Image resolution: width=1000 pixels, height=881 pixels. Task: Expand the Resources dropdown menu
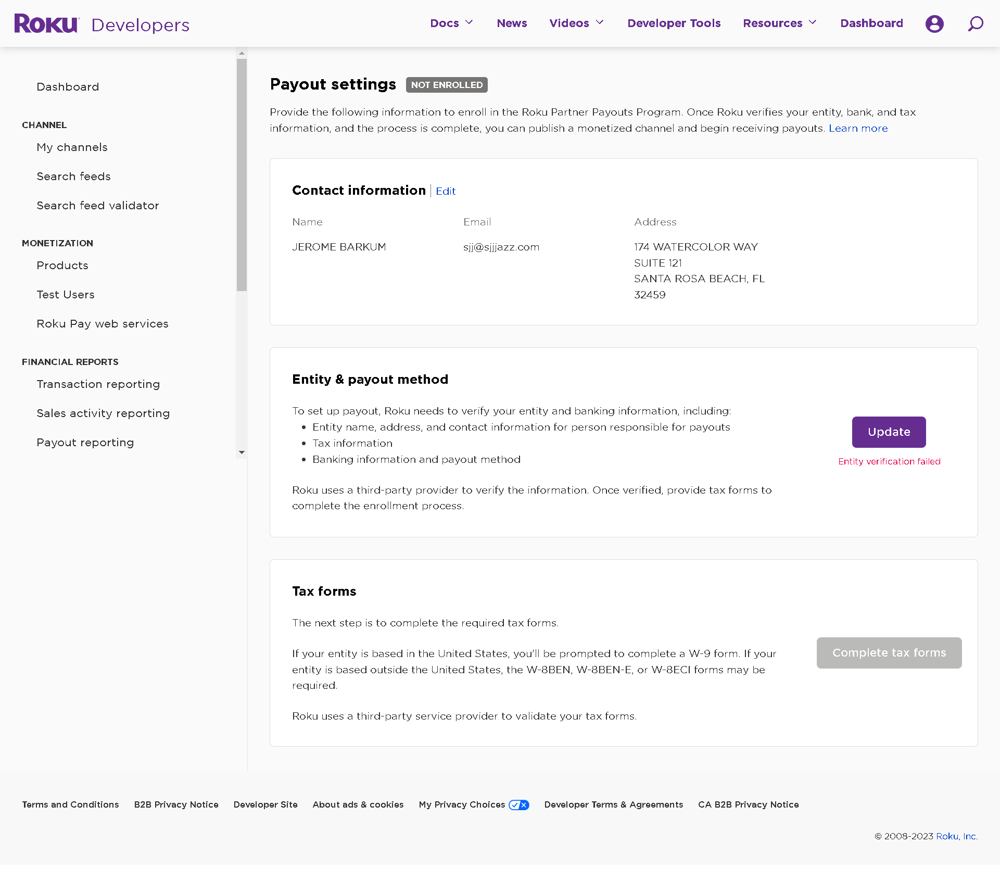[779, 23]
